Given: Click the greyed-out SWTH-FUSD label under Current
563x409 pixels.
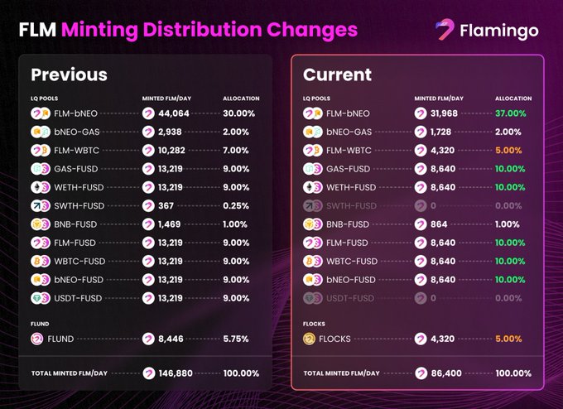Looking at the screenshot, I should (x=352, y=206).
